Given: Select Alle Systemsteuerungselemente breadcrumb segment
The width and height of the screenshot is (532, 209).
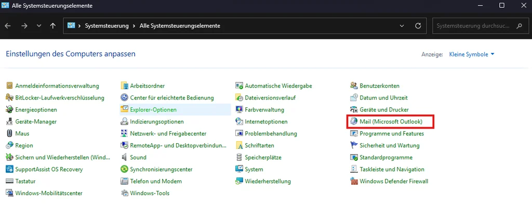Looking at the screenshot, I should tap(179, 25).
